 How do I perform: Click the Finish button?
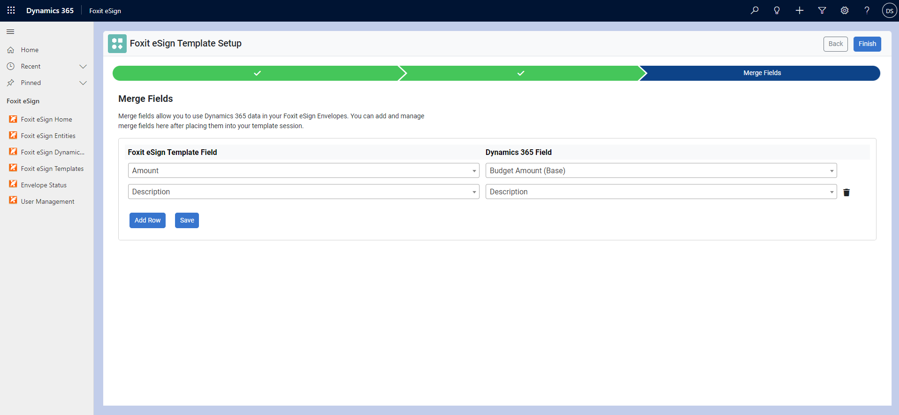click(x=867, y=44)
